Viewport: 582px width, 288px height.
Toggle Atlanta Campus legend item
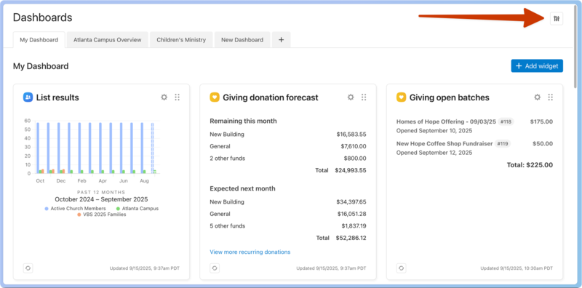click(137, 209)
